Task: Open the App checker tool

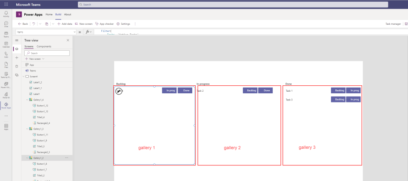Action: (104, 24)
